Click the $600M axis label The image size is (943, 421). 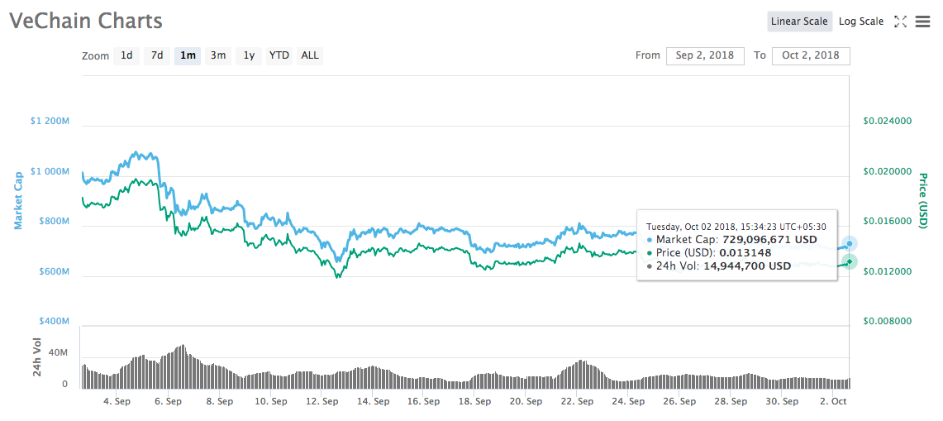coord(54,272)
